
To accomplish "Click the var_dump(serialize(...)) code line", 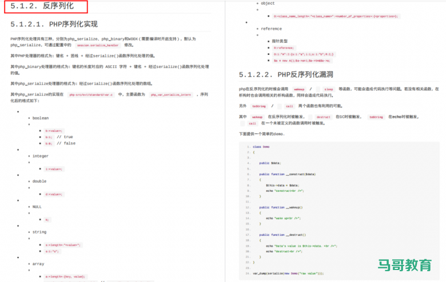I will (288, 273).
